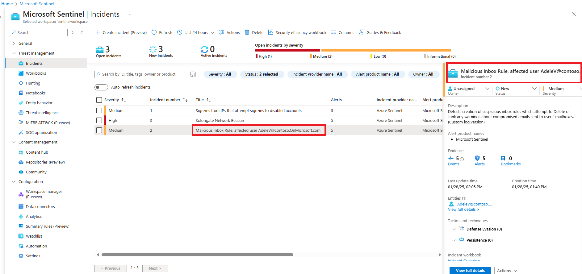Open the Owner Unassigned dropdown
582x274 pixels.
(469, 90)
